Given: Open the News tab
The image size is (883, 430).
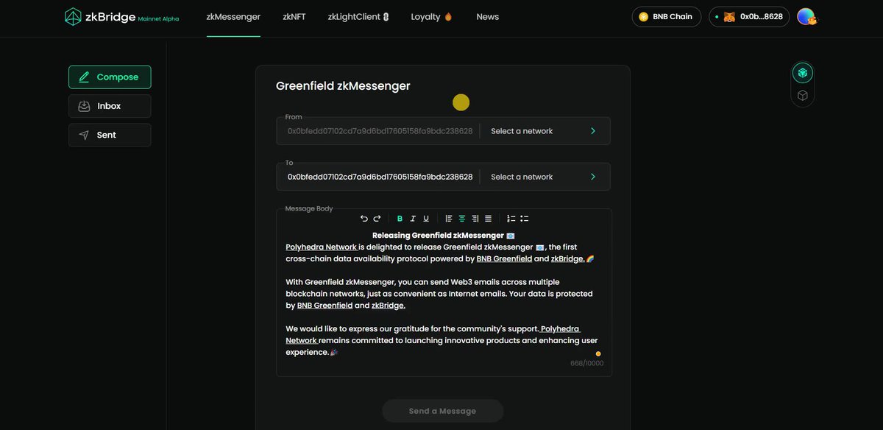Looking at the screenshot, I should (487, 17).
